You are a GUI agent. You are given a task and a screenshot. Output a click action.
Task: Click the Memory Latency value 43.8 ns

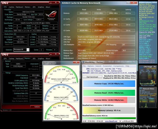coord(128,13)
